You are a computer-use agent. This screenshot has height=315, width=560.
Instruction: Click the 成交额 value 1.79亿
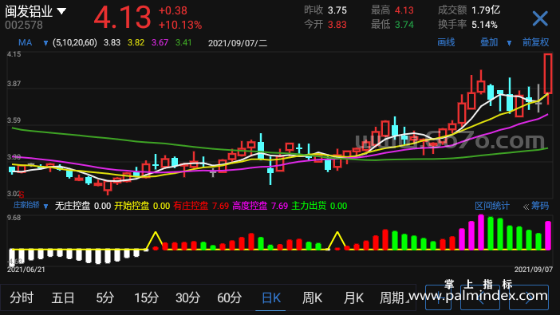coord(486,10)
